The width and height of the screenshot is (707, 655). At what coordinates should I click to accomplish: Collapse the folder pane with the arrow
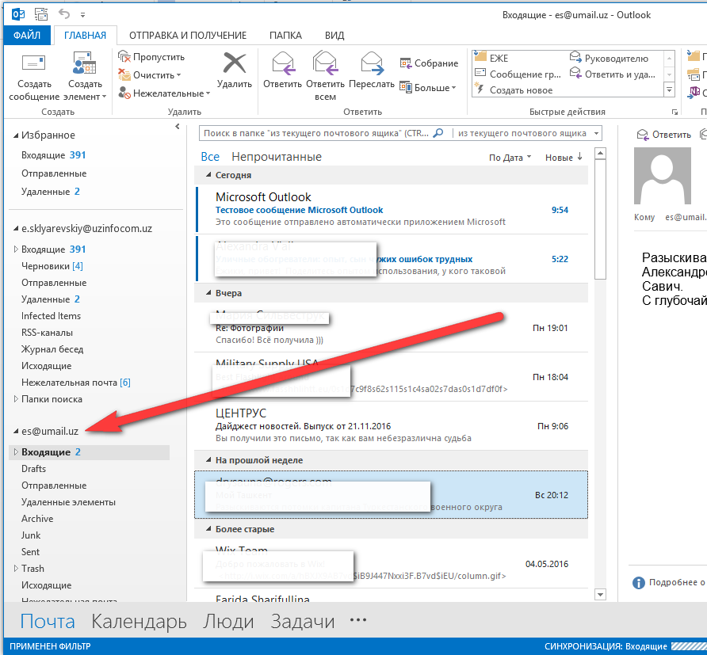[178, 127]
